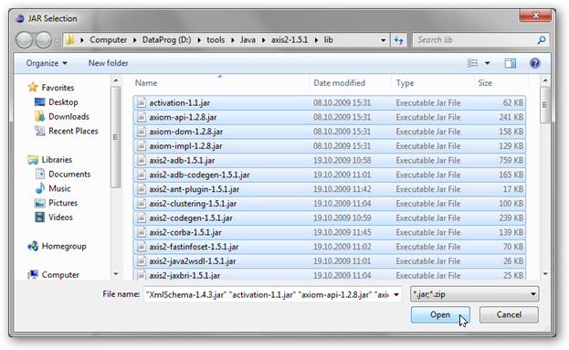Expand the arrow after Java in path

coord(263,40)
